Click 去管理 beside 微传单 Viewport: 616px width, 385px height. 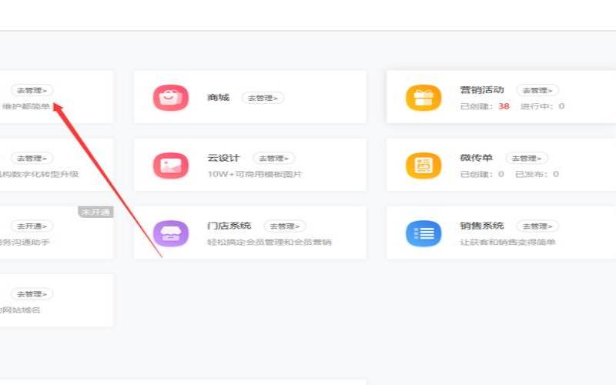click(x=527, y=158)
